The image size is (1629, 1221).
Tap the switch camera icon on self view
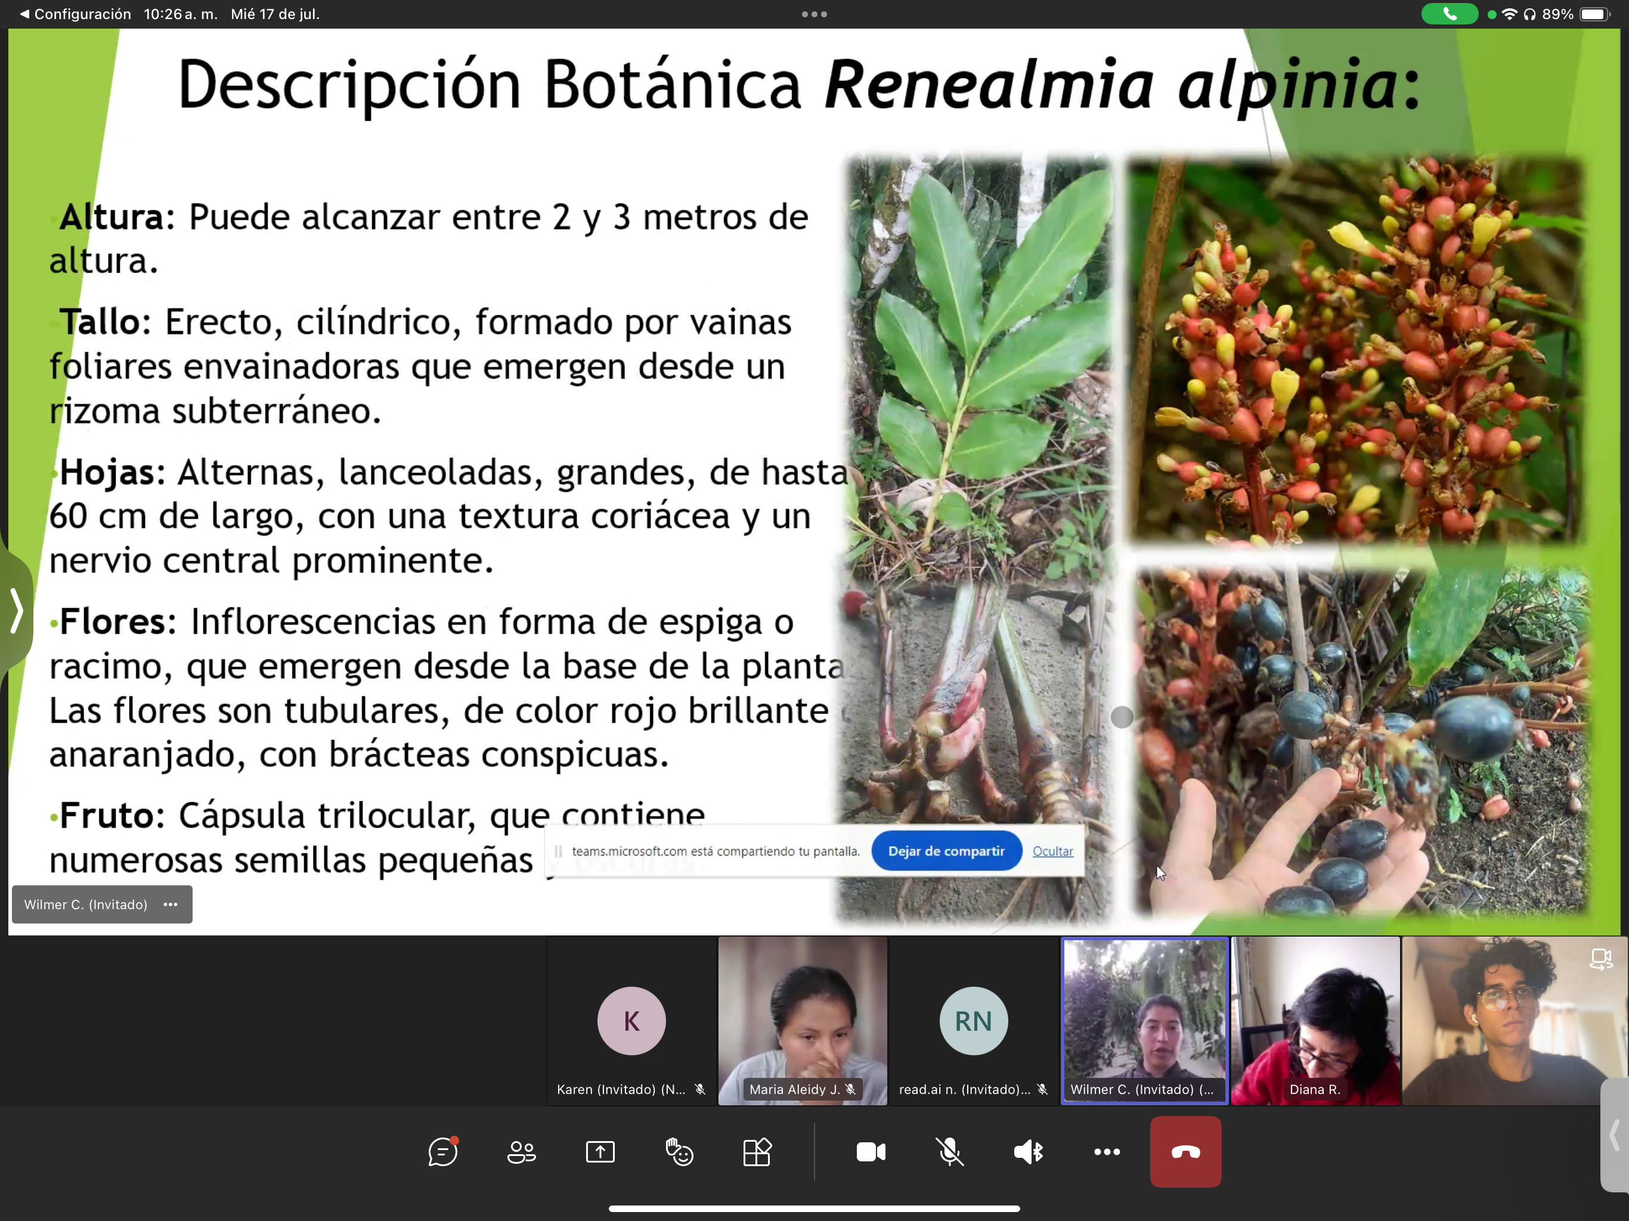click(1600, 959)
